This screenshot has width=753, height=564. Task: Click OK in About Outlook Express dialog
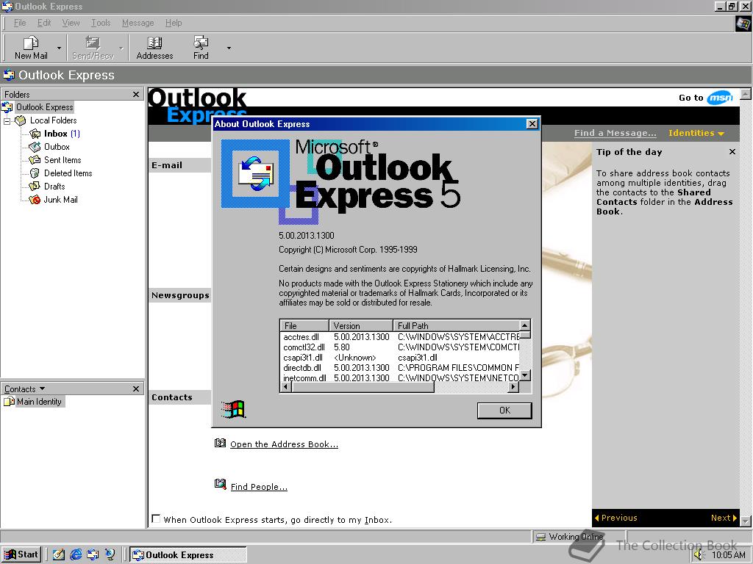tap(504, 411)
